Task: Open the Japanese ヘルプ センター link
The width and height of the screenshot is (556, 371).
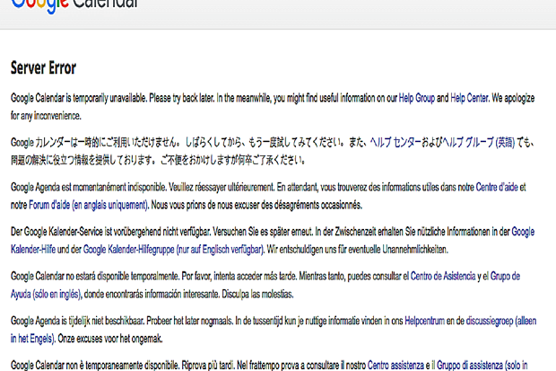Action: pos(395,143)
